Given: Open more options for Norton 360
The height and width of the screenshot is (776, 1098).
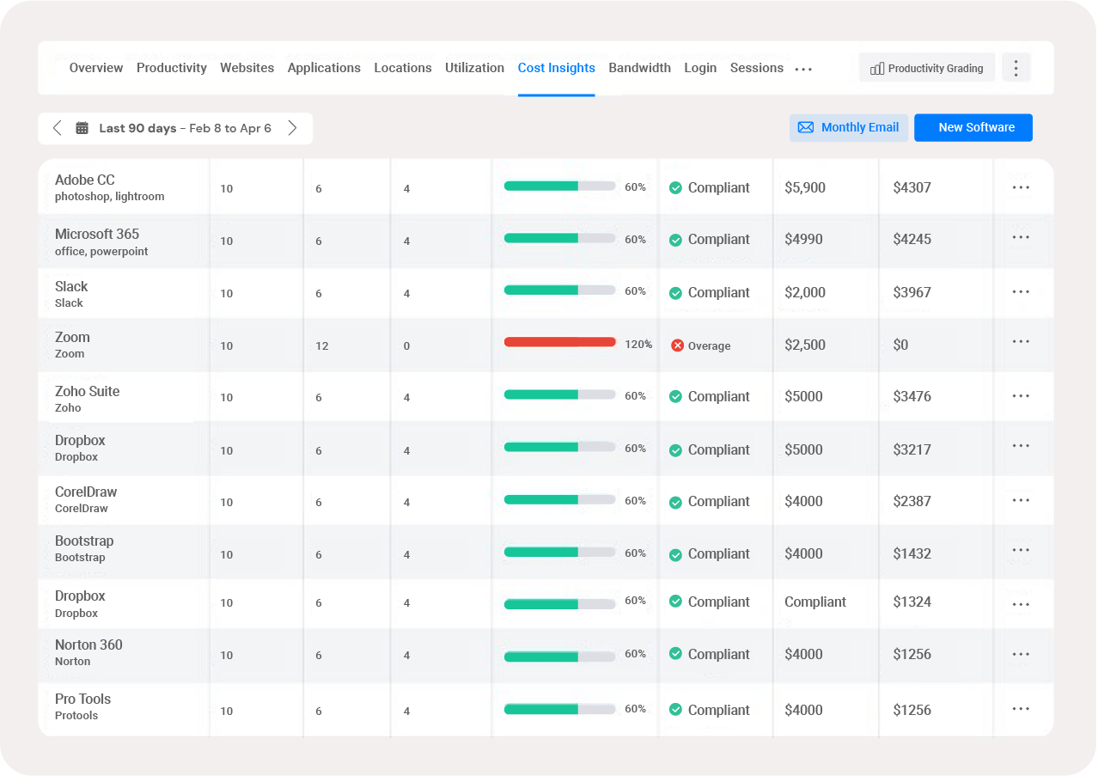Looking at the screenshot, I should [x=1021, y=654].
